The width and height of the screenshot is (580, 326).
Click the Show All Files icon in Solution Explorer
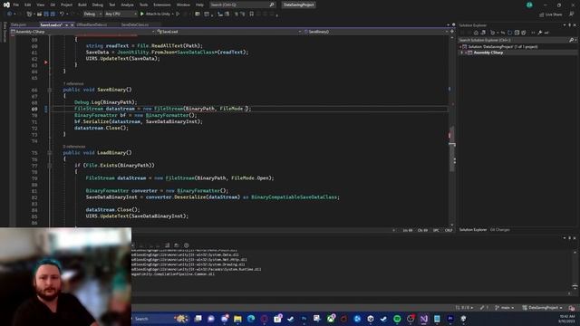(x=524, y=33)
